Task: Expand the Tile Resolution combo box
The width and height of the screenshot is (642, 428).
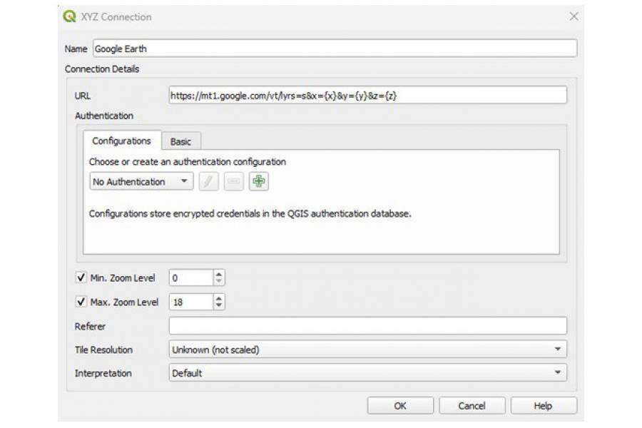Action: click(367, 350)
